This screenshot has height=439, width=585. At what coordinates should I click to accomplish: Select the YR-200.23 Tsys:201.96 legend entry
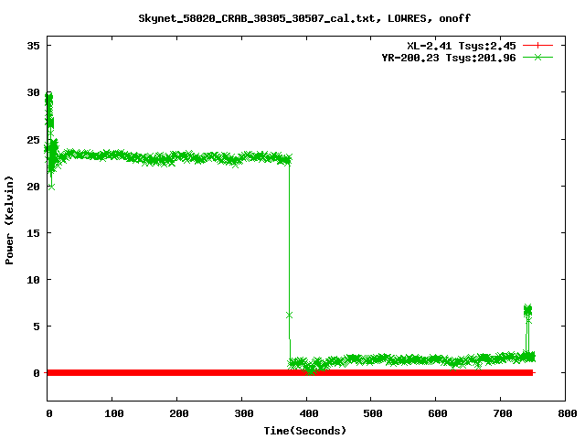pyautogui.click(x=449, y=58)
